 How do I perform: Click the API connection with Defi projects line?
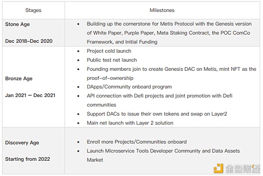[x=160, y=96]
